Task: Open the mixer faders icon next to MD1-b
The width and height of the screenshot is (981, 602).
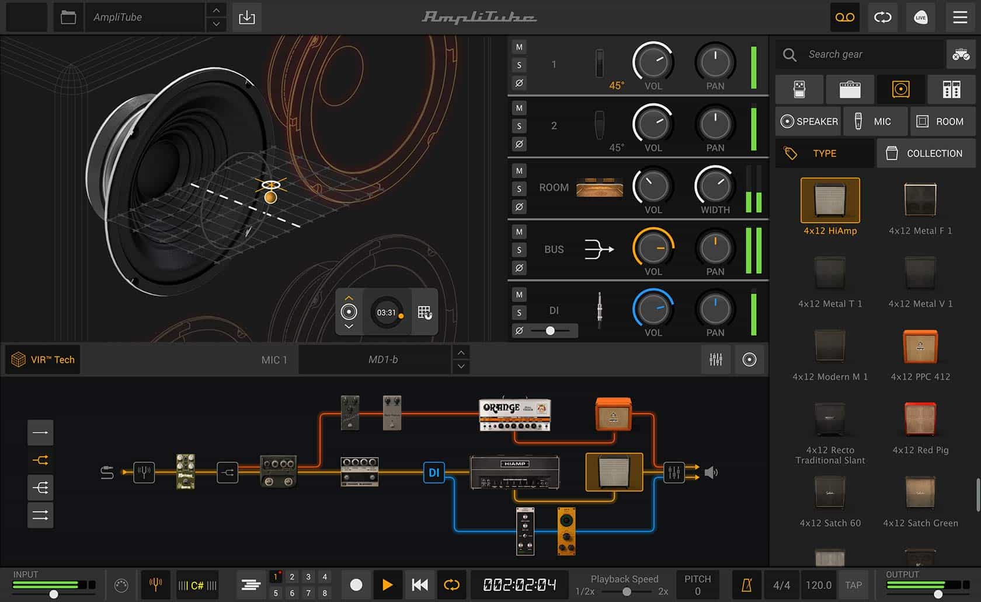Action: coord(716,359)
